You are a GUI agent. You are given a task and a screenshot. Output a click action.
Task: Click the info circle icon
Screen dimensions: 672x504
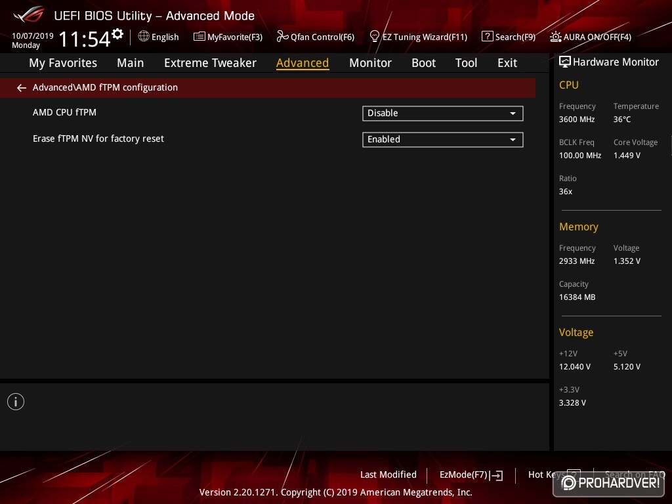(x=16, y=402)
